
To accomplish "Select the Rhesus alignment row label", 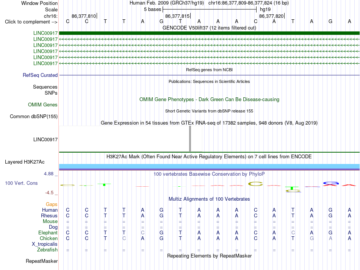I will [49, 215].
